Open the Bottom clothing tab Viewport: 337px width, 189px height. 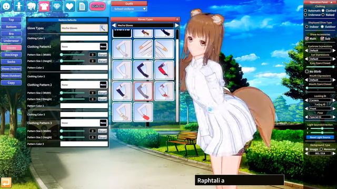(x=11, y=27)
